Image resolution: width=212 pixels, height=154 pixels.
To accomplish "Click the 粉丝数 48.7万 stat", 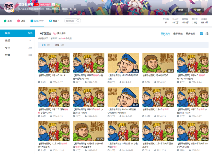I will pyautogui.click(x=175, y=21).
